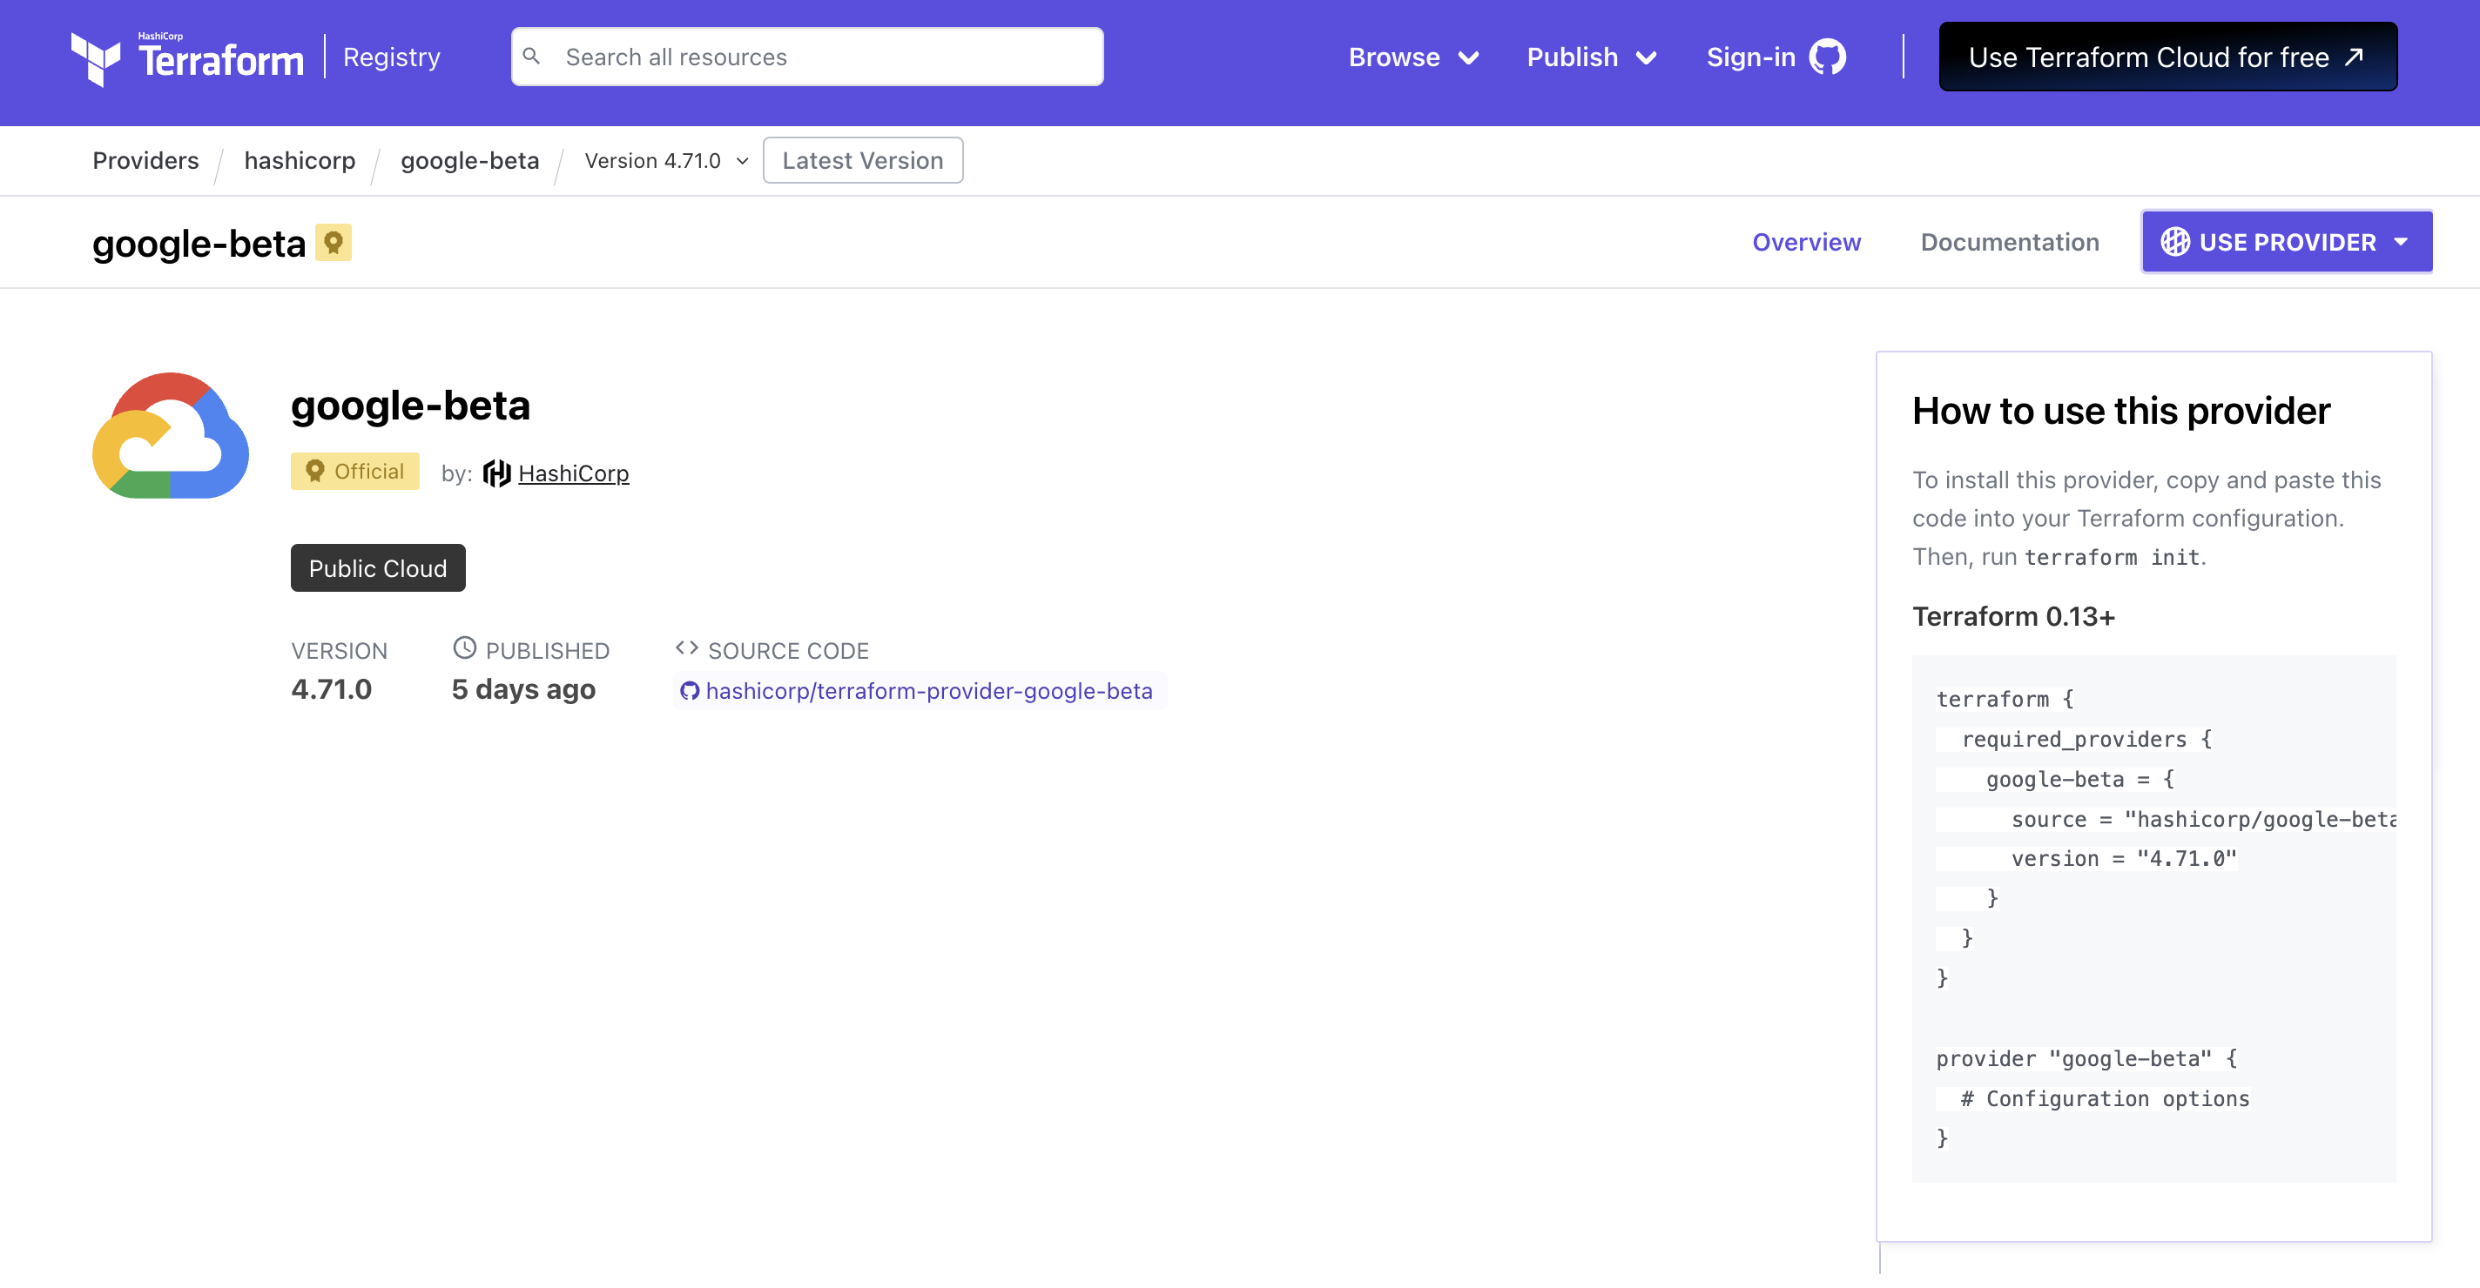Click the Latest Version button
Screen dimensions: 2480x1288
pos(862,161)
